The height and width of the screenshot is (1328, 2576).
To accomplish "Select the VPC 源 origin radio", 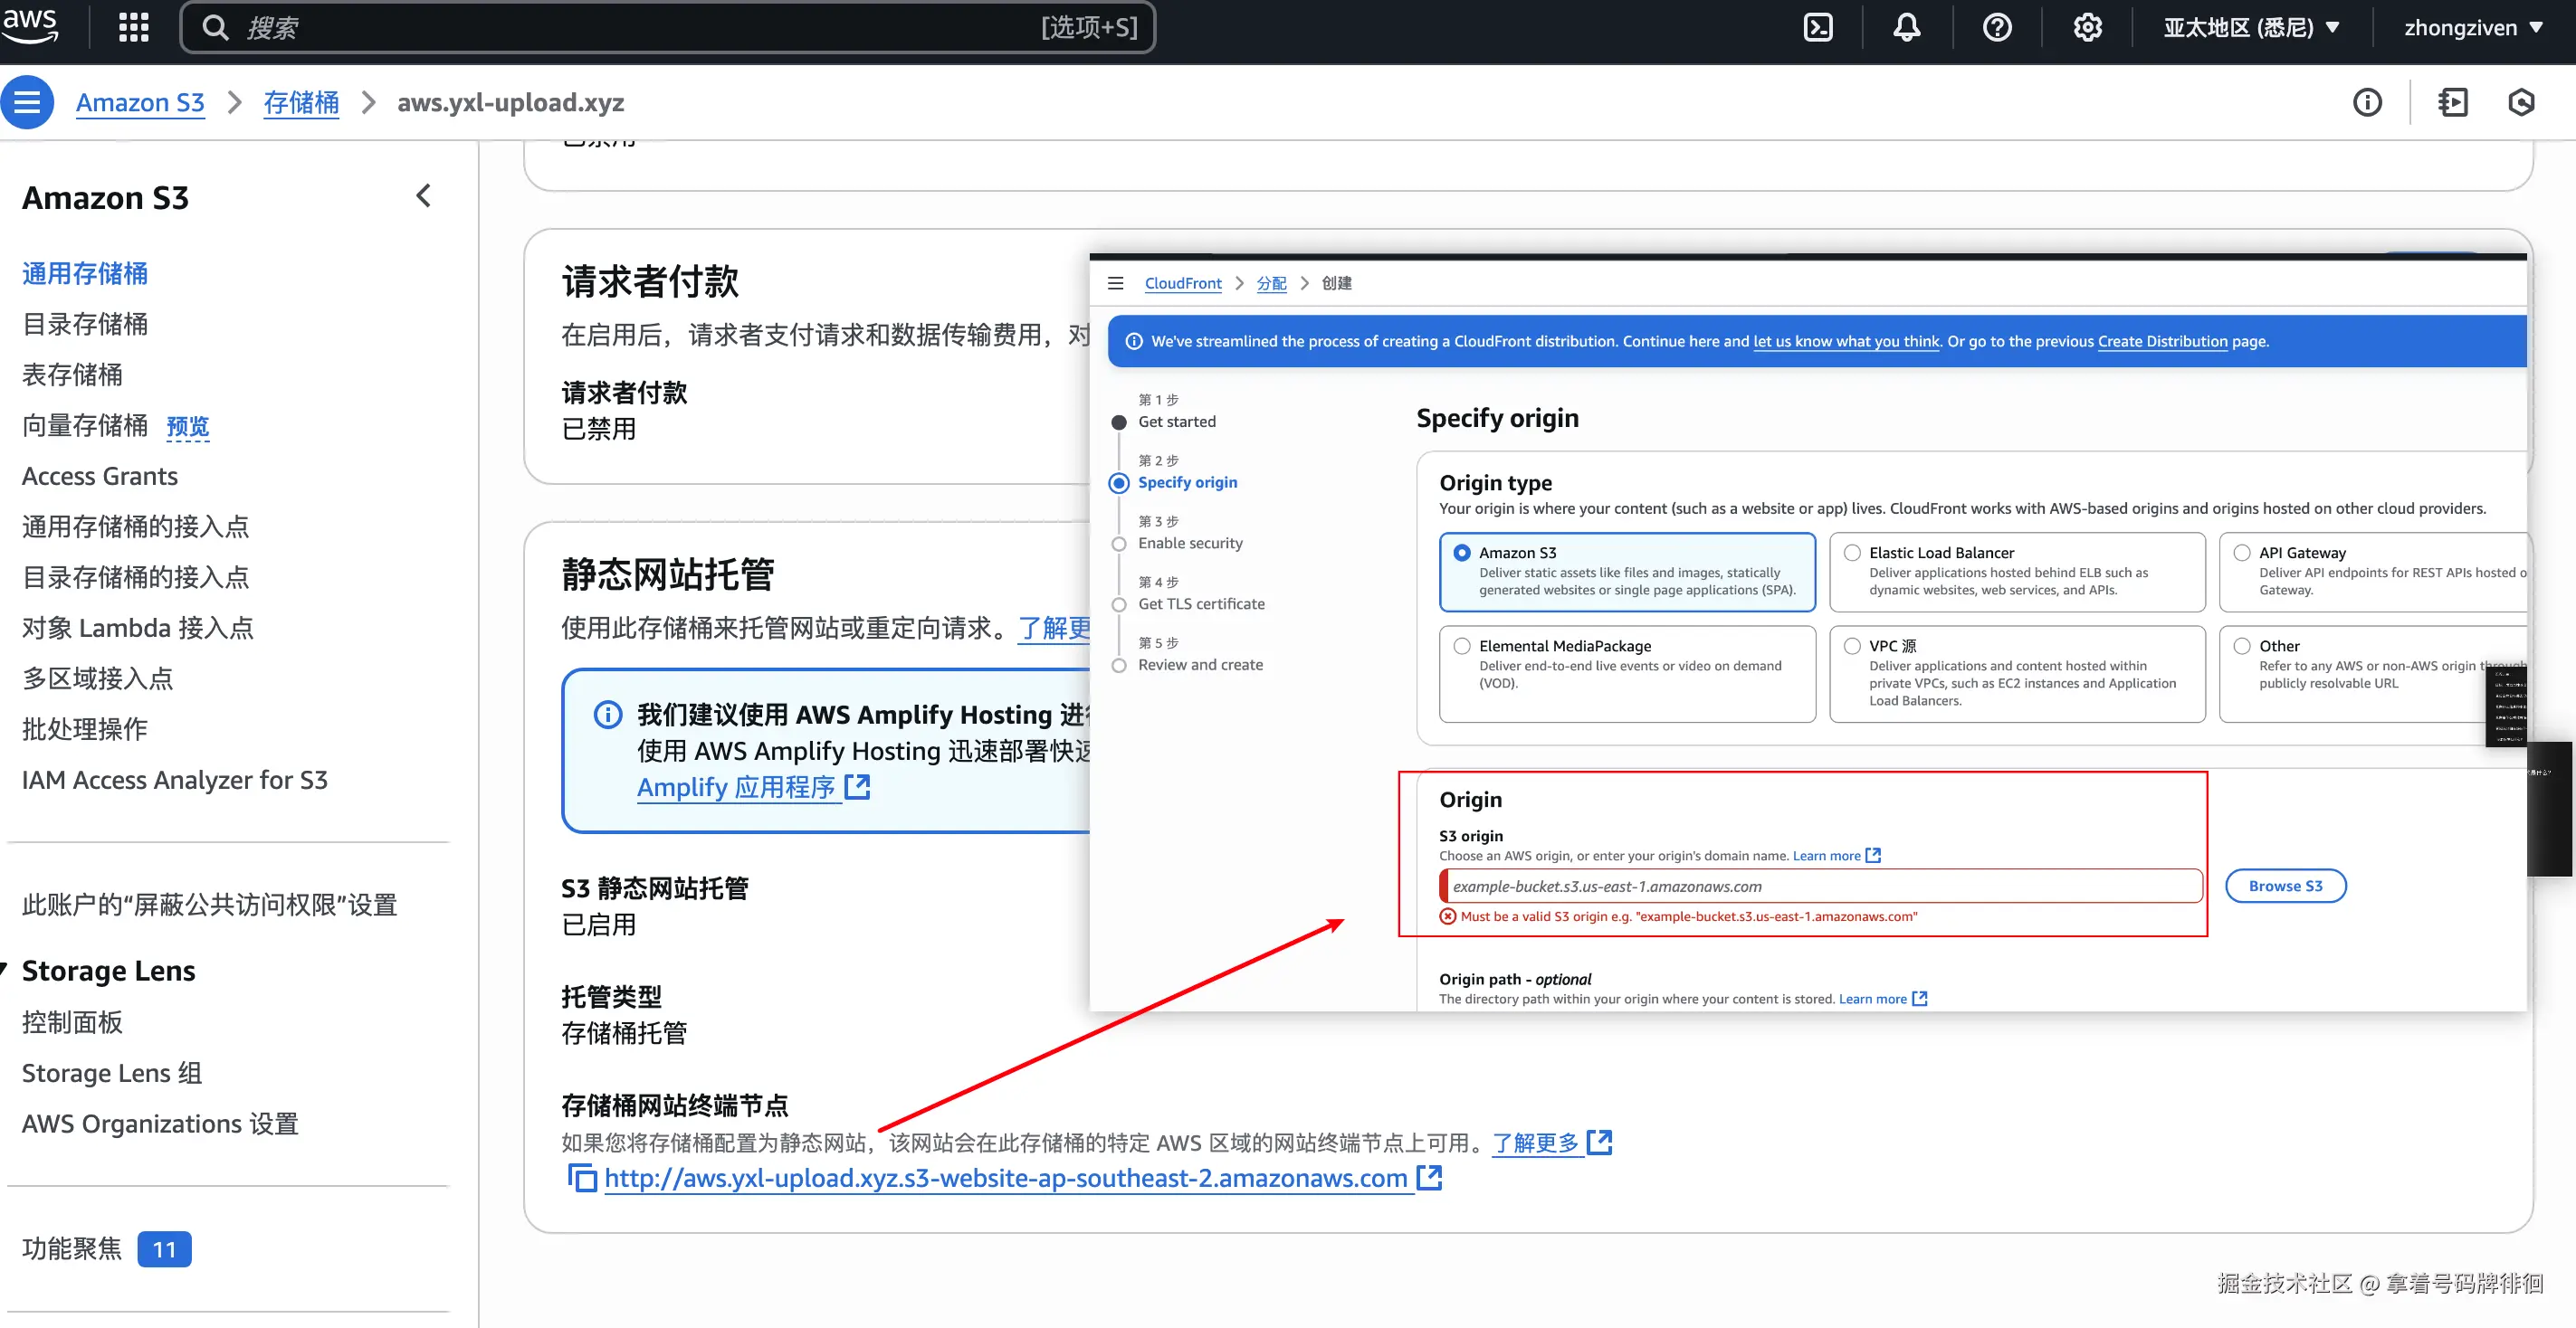I will coord(1852,647).
